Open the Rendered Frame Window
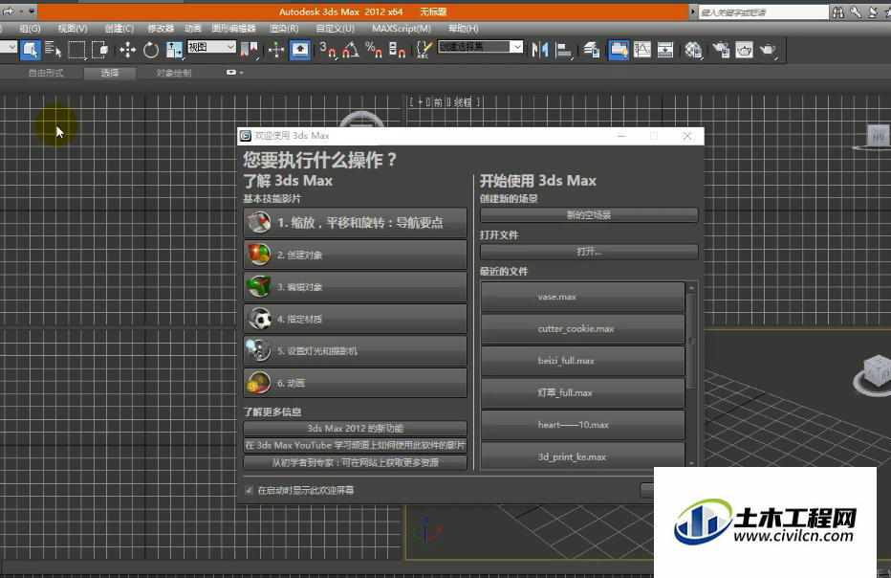The image size is (891, 578). 745,50
